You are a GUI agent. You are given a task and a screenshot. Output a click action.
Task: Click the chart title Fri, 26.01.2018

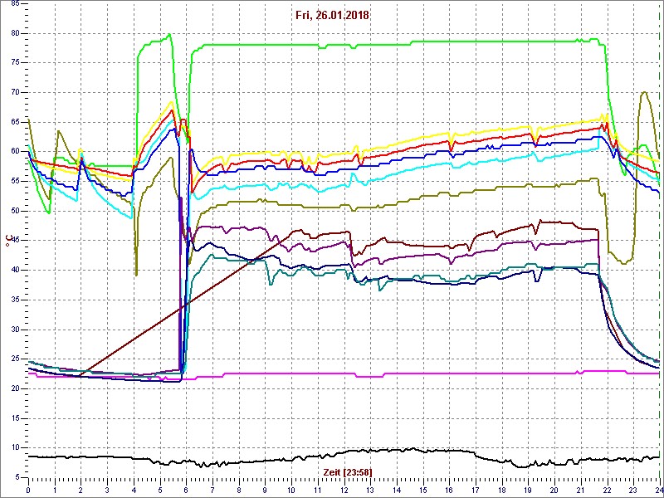coord(332,16)
